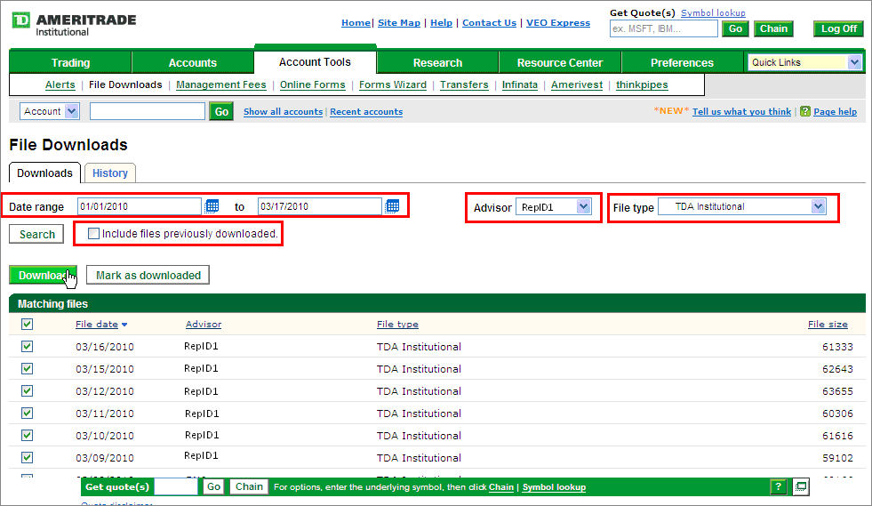This screenshot has width=872, height=506.
Task: Click the pop-out window icon in bottom bar
Action: pos(800,486)
